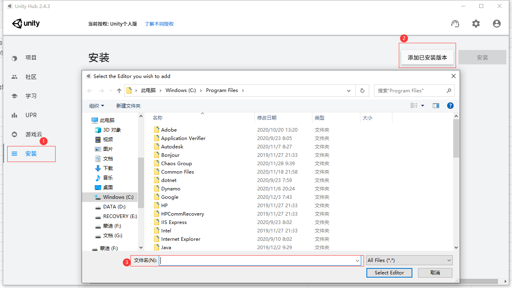Click 新建文件夹 button
Screen dimensions: 512x288
(128, 106)
